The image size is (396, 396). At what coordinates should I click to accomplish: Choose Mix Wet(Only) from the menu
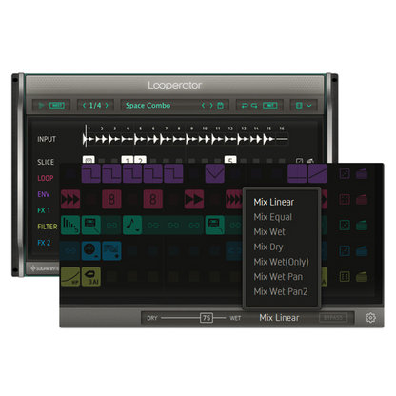tap(281, 262)
